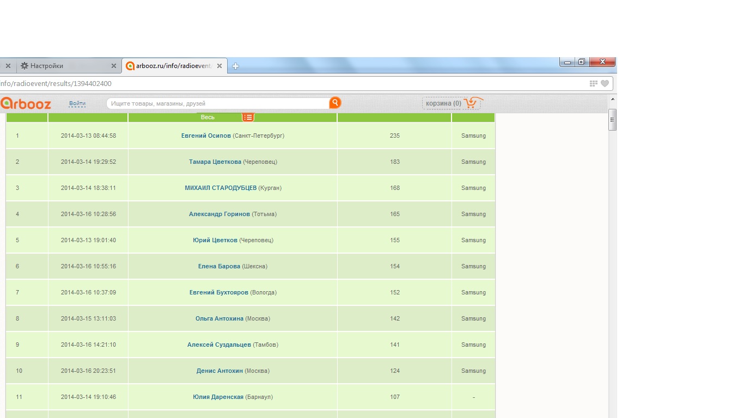Click the score value 141
Image resolution: width=744 pixels, height=418 pixels.
click(x=395, y=345)
